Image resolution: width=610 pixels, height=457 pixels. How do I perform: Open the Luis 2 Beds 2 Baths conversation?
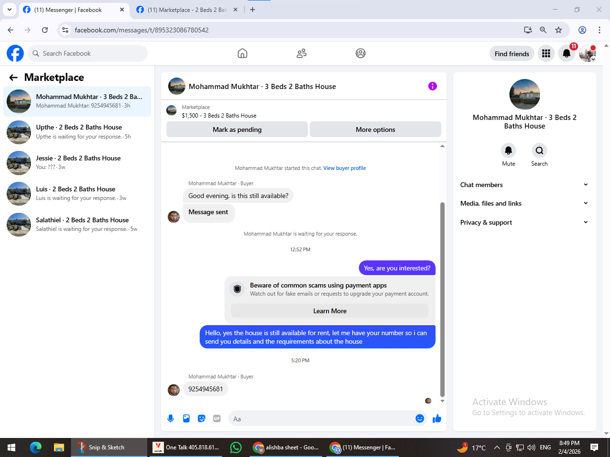(77, 194)
